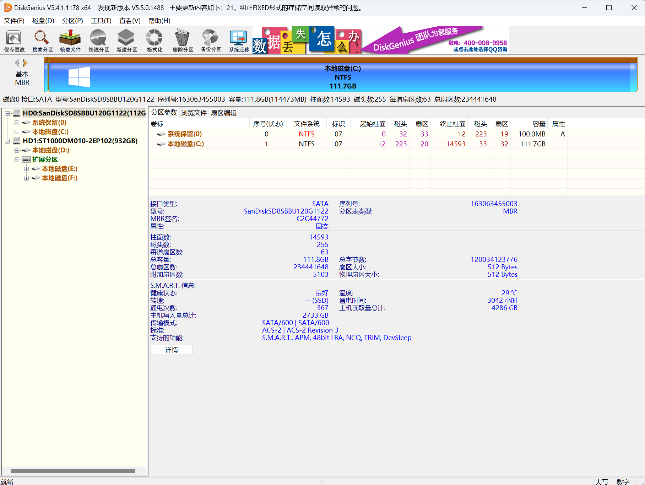Expand the 本地磁盘(E:) tree node
Viewport: 645px width, 485px height.
26,169
